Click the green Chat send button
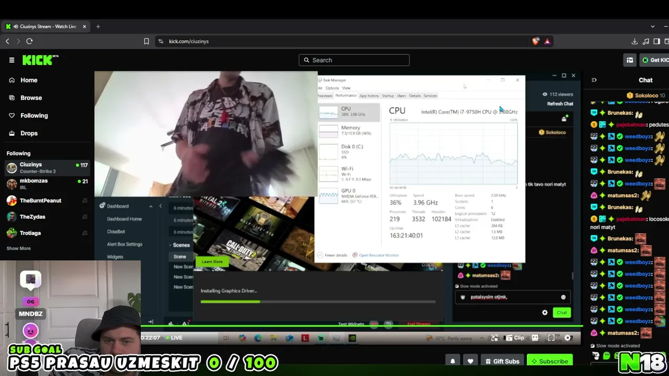The height and width of the screenshot is (376, 669). click(x=562, y=312)
